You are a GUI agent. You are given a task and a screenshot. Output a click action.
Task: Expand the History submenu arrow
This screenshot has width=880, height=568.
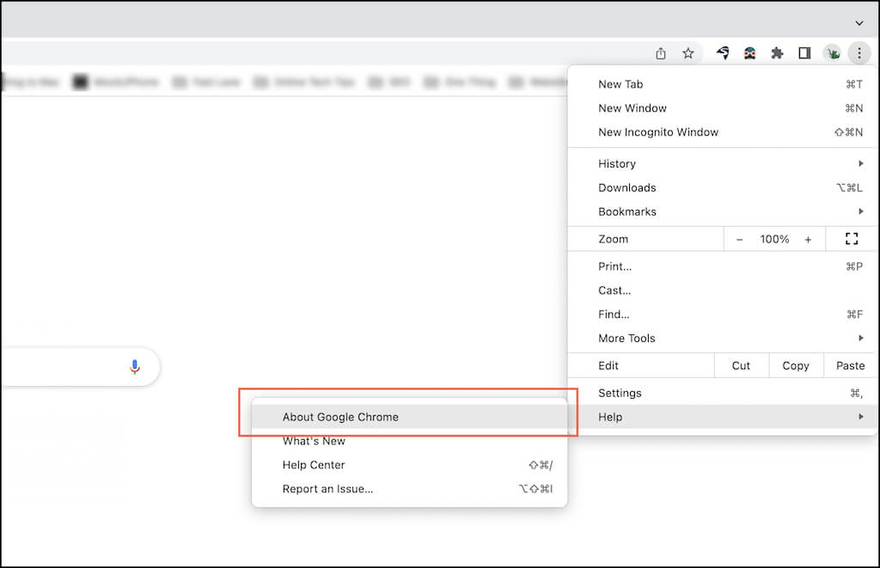[861, 163]
